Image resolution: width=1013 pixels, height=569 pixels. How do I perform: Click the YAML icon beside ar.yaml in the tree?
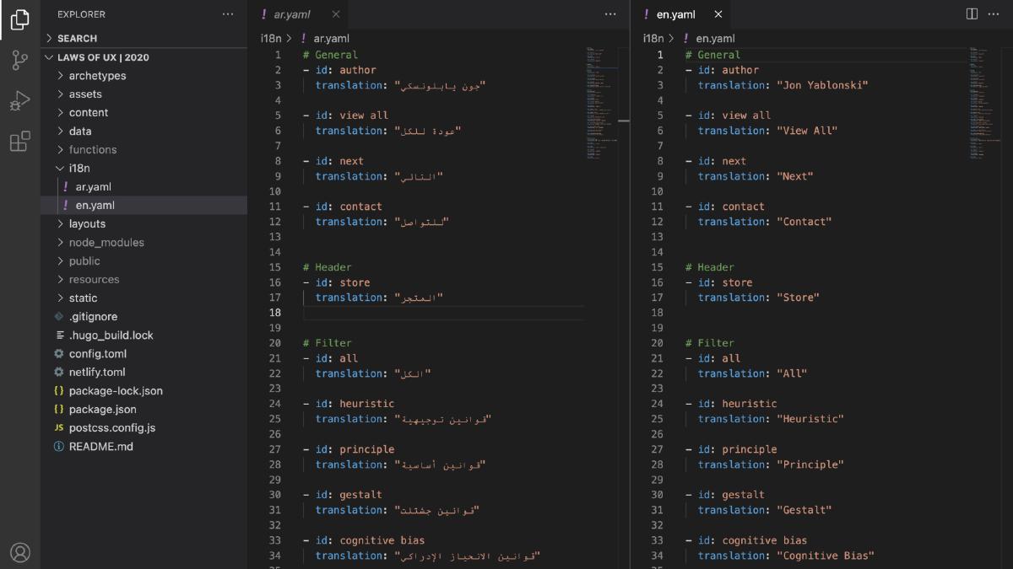[x=66, y=187]
